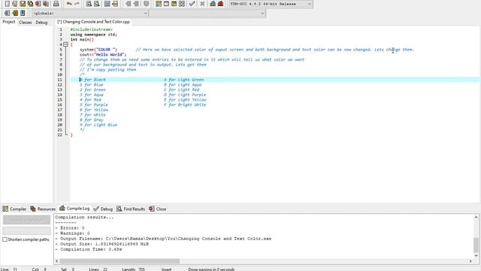The image size is (481, 271).
Task: Open the TDM-GCC compiler selection dropdown
Action: [271, 4]
